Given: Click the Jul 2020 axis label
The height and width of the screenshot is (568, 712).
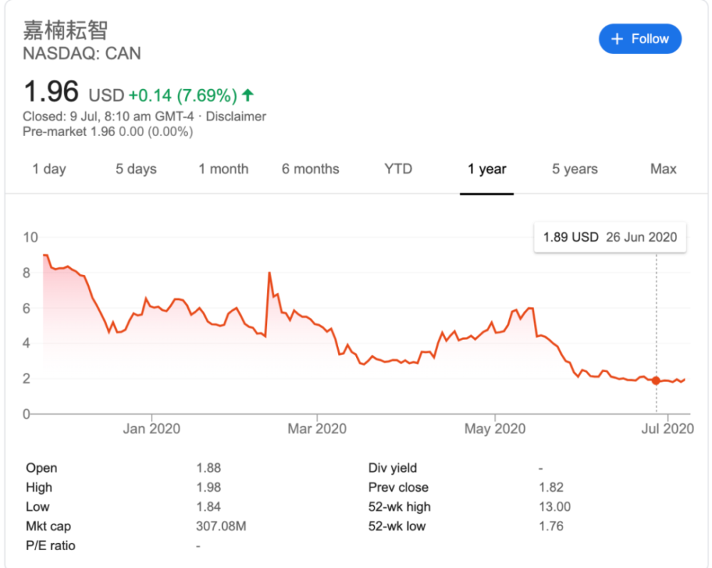Looking at the screenshot, I should coord(668,428).
